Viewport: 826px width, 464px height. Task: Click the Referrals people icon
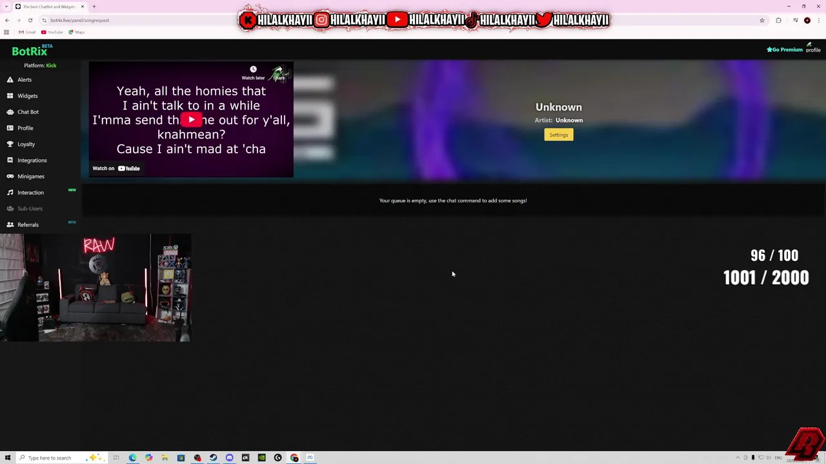pyautogui.click(x=10, y=225)
